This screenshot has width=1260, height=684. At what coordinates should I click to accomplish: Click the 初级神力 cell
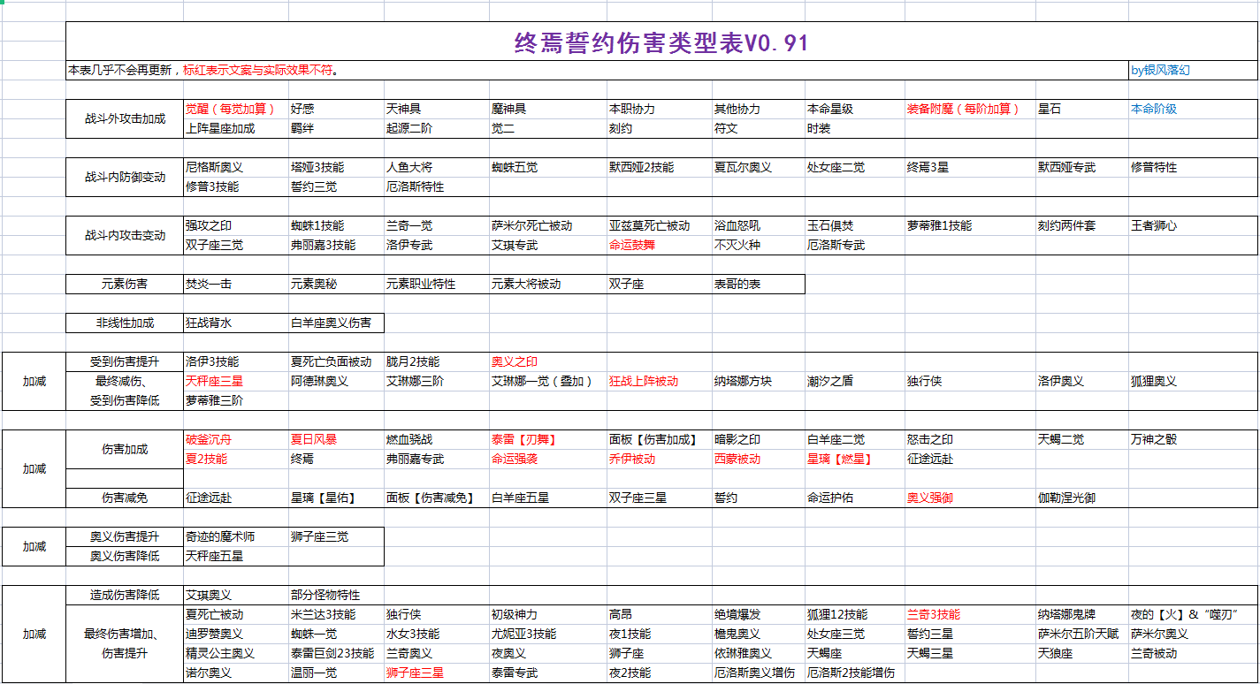point(548,614)
